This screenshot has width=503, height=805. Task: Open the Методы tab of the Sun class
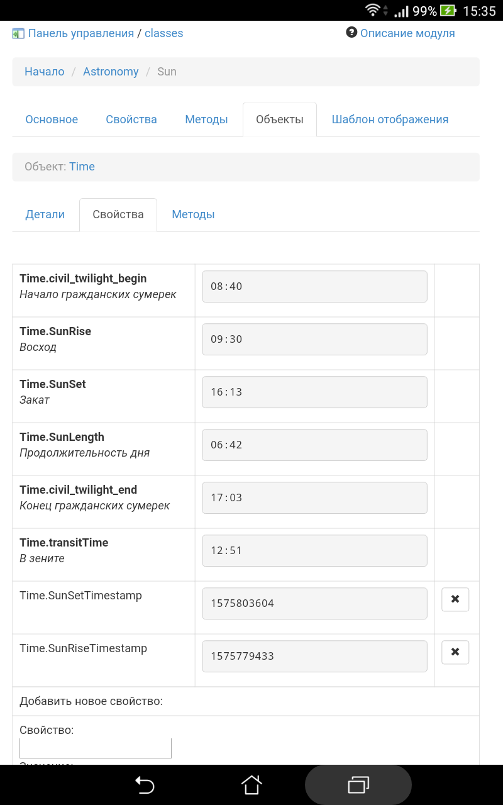tap(206, 119)
